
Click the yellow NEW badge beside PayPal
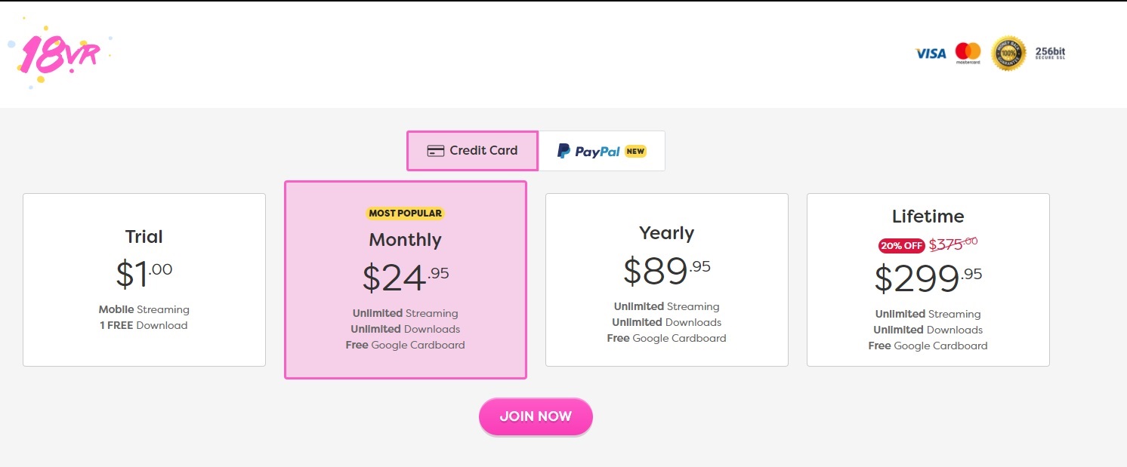tap(635, 151)
